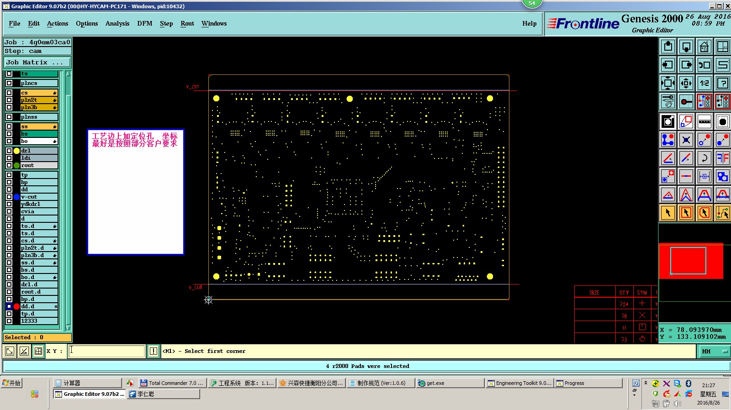Screen dimensions: 731x410
Task: Click the home view icon
Action: point(705,47)
